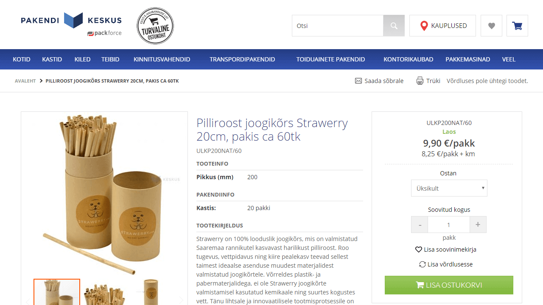
Task: Select the Kinnitusvahendid menu item
Action: (162, 59)
